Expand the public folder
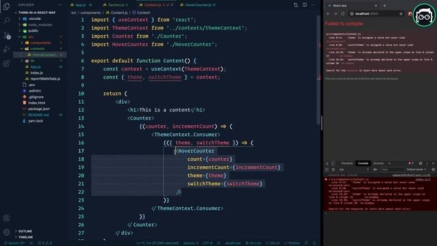 point(33,31)
